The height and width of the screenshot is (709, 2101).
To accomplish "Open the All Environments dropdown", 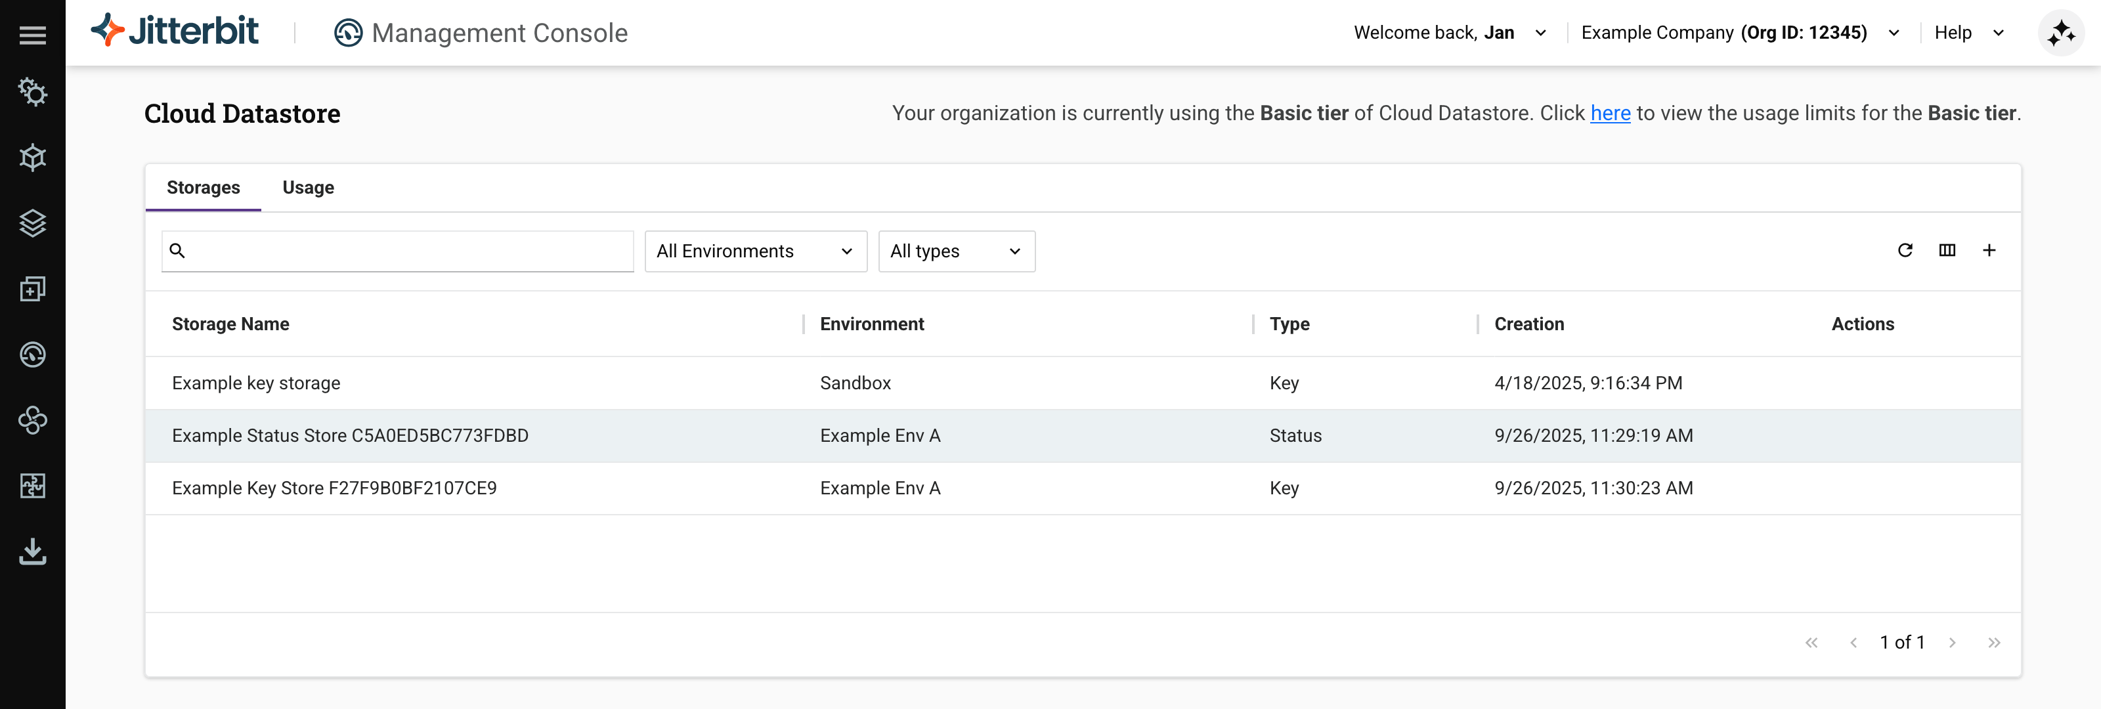I will coord(754,251).
